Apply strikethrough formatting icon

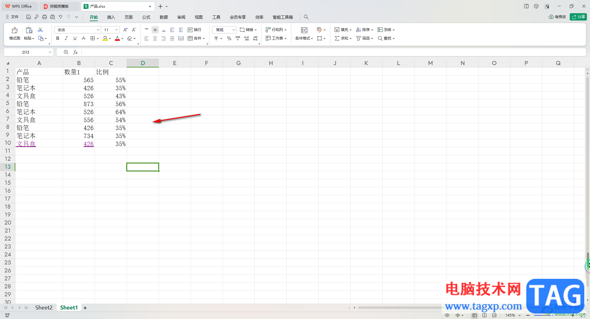click(84, 38)
